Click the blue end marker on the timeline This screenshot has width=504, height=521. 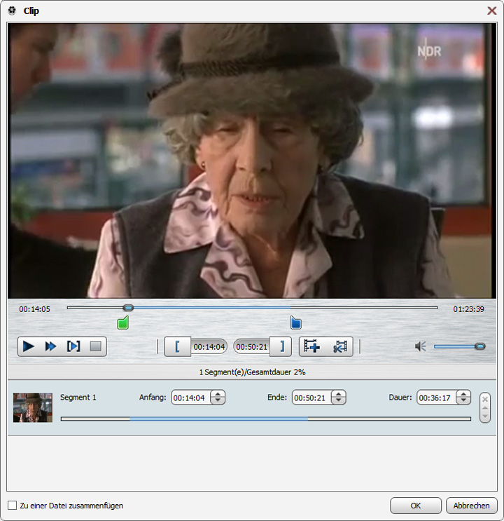296,323
